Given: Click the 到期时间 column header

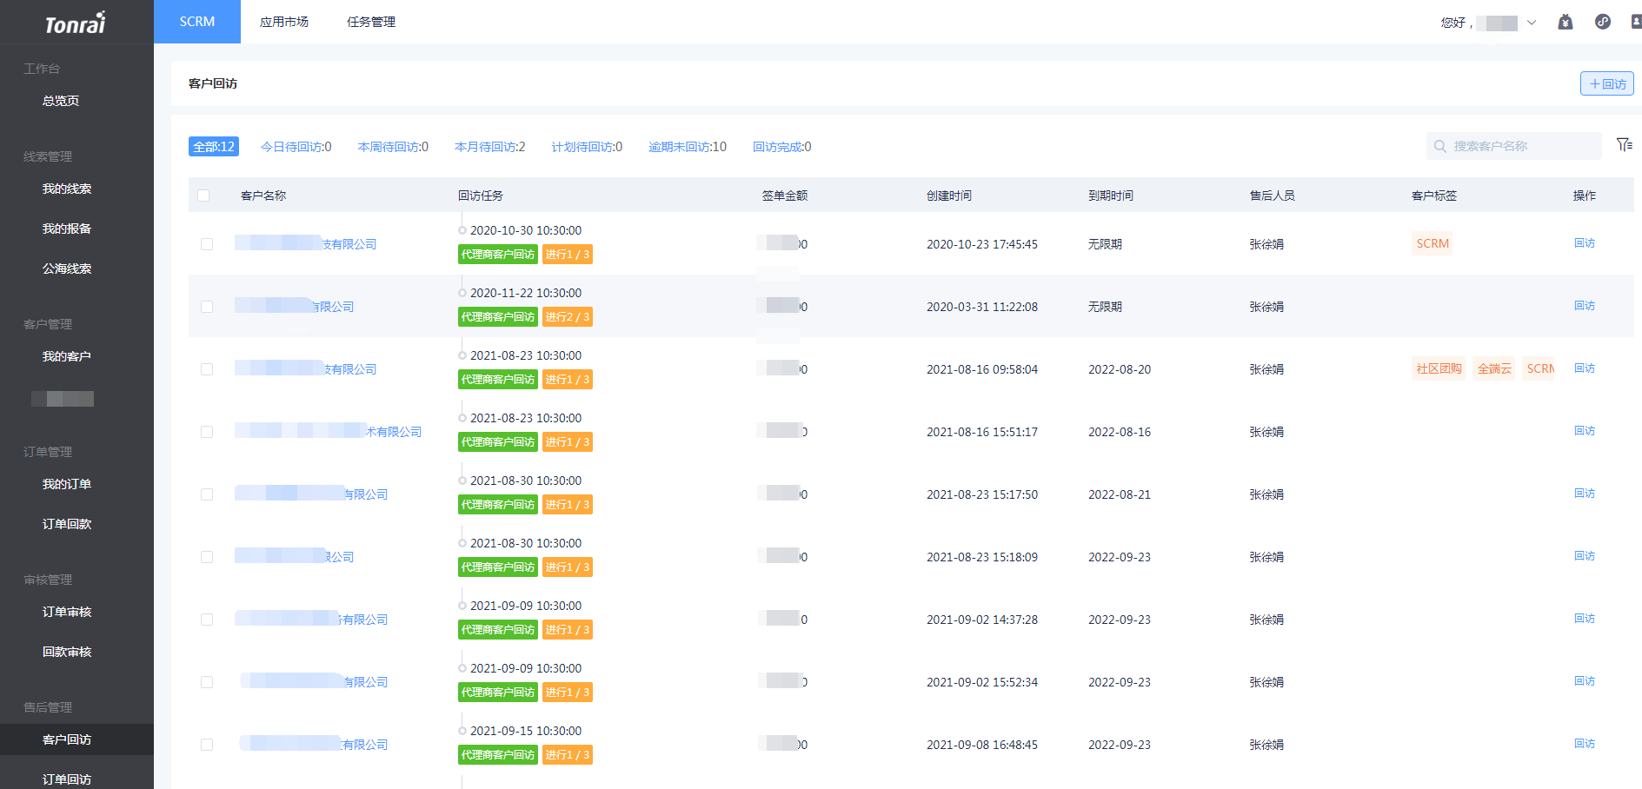Looking at the screenshot, I should 1111,196.
